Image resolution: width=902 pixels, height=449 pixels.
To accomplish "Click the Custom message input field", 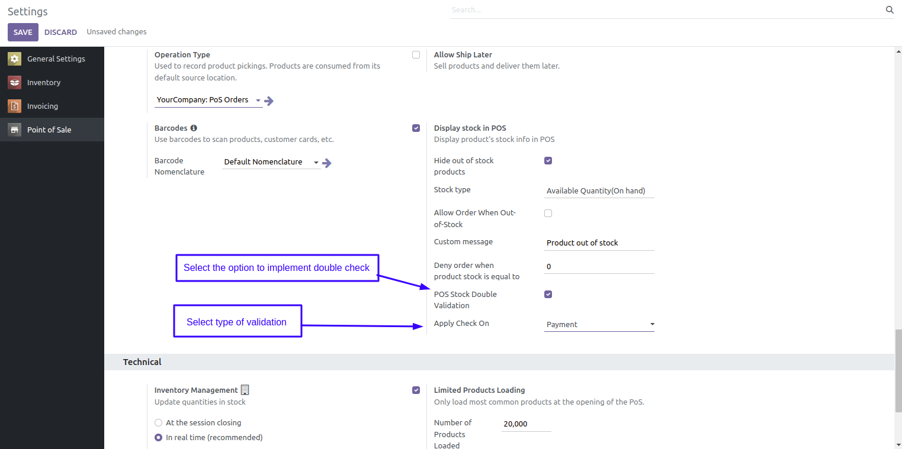I will click(x=599, y=243).
